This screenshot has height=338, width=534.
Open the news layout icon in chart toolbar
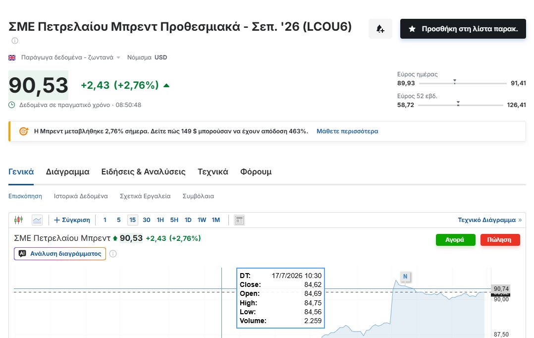(x=239, y=220)
